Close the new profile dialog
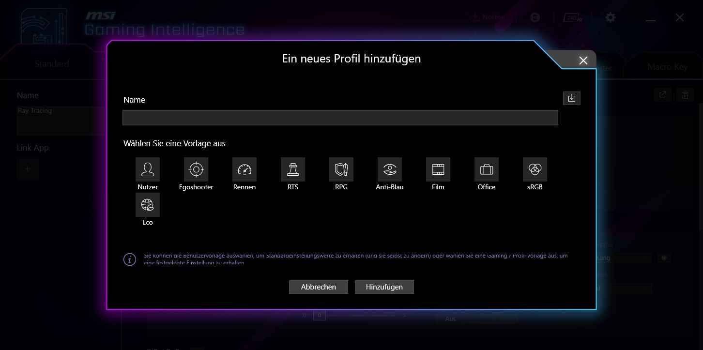This screenshot has height=350, width=703. (583, 61)
